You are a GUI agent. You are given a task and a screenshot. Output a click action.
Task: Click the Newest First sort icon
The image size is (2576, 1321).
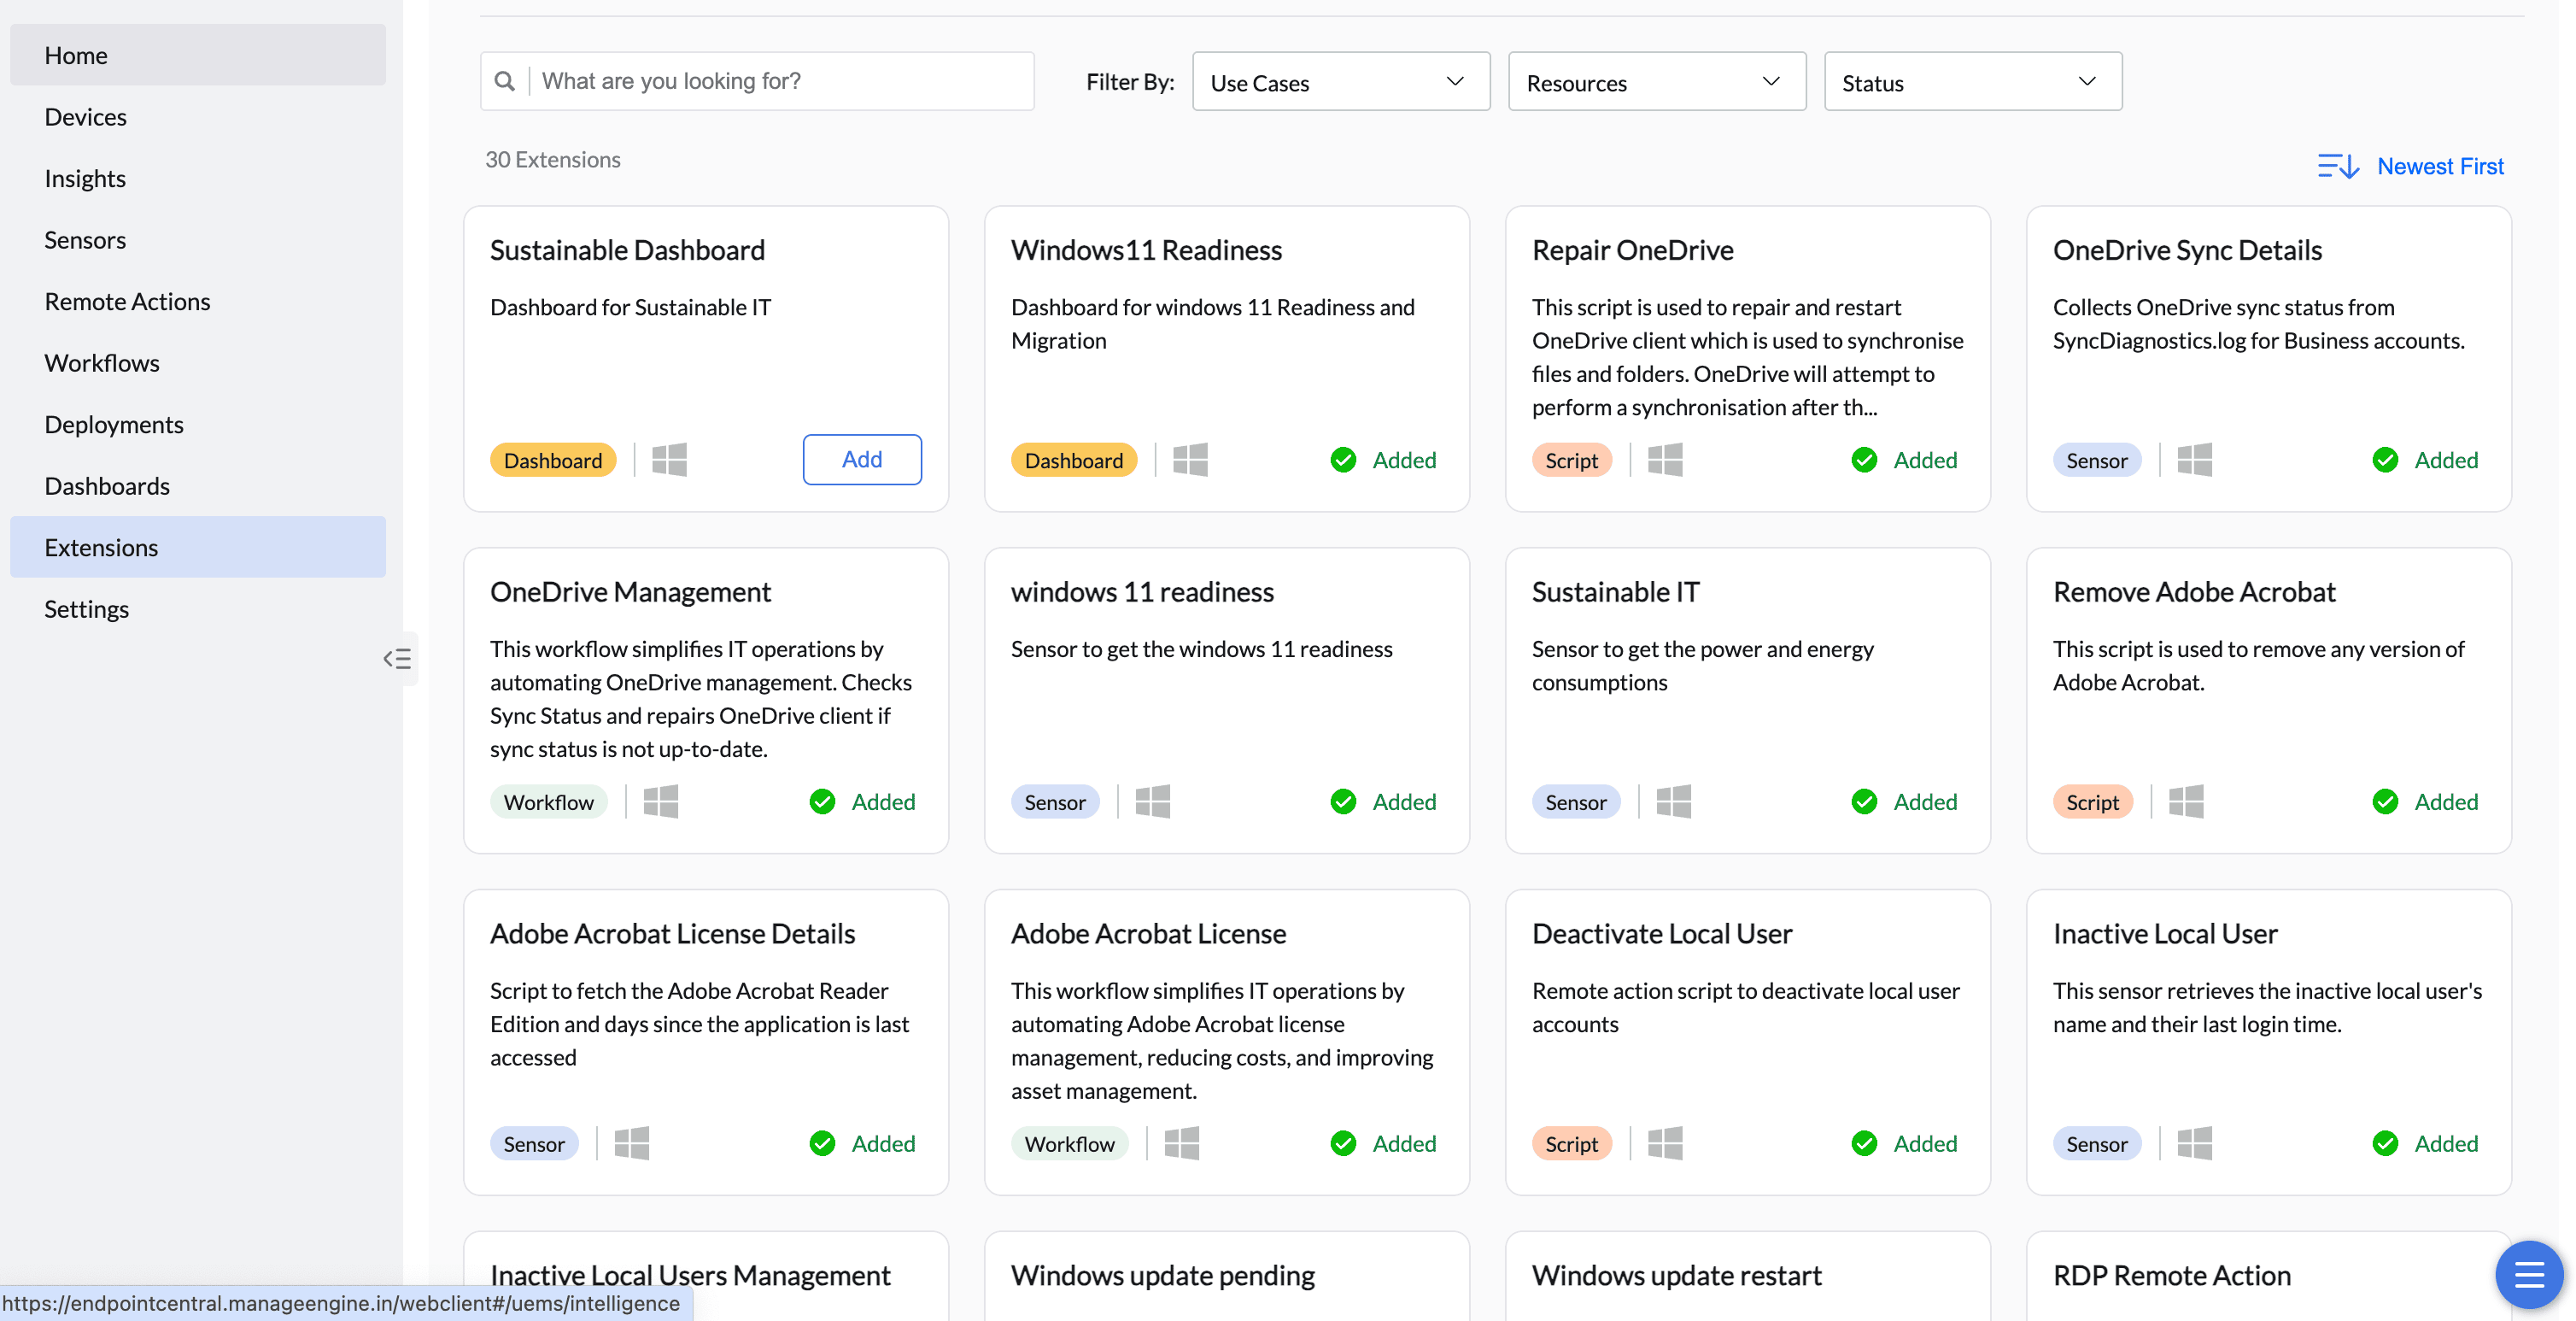coord(2338,166)
